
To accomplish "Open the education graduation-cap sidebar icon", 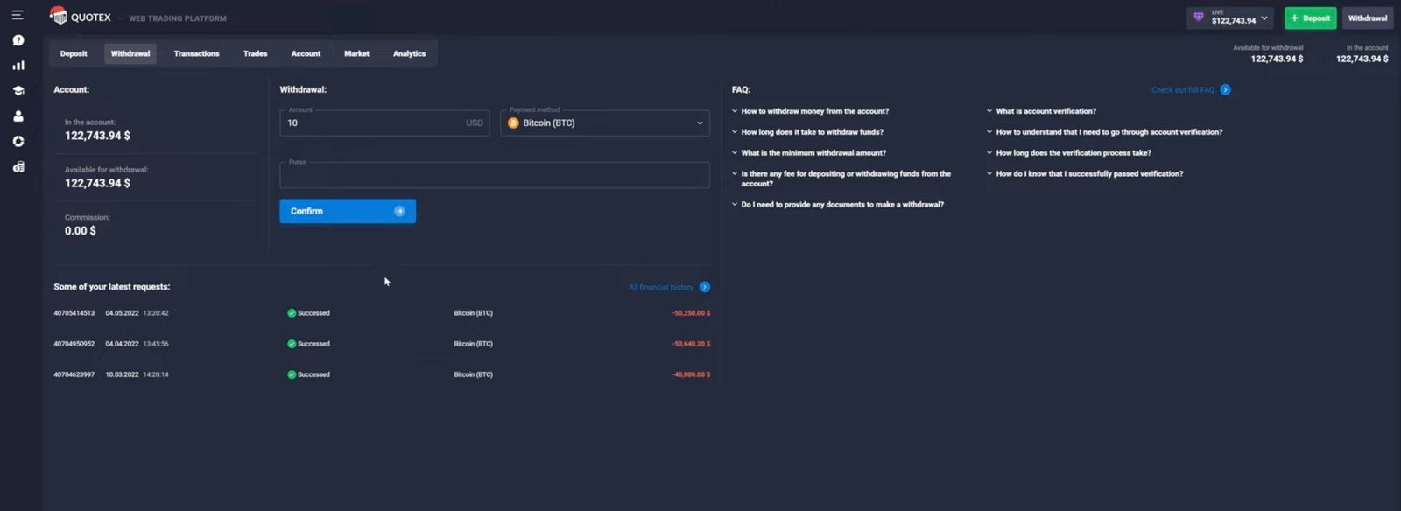I will (x=18, y=91).
